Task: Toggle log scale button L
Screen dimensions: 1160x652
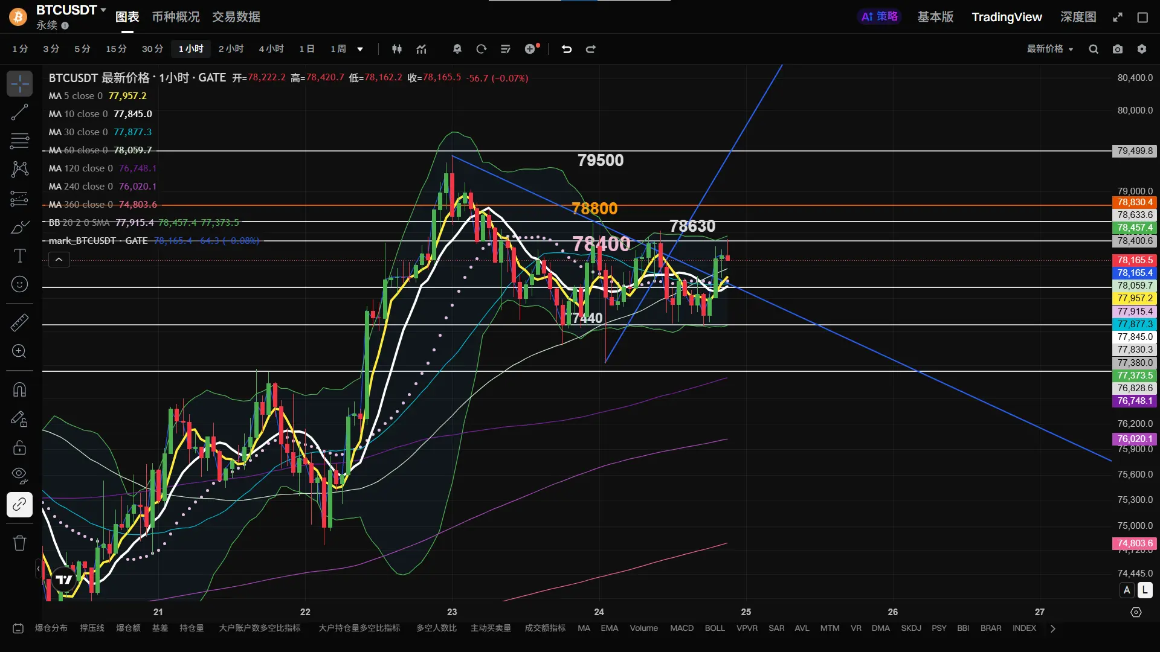Action: [x=1145, y=590]
